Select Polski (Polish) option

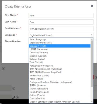[x=60, y=79]
